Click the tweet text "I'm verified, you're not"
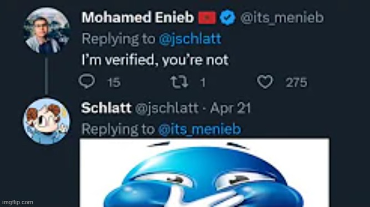370x207 pixels. (155, 60)
